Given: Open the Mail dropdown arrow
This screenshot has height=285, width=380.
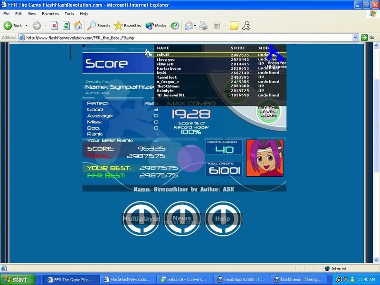Looking at the screenshot, I should click(x=195, y=26).
